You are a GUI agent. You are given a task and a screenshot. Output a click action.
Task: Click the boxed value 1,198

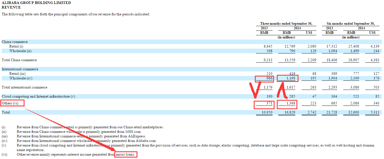[288, 78]
